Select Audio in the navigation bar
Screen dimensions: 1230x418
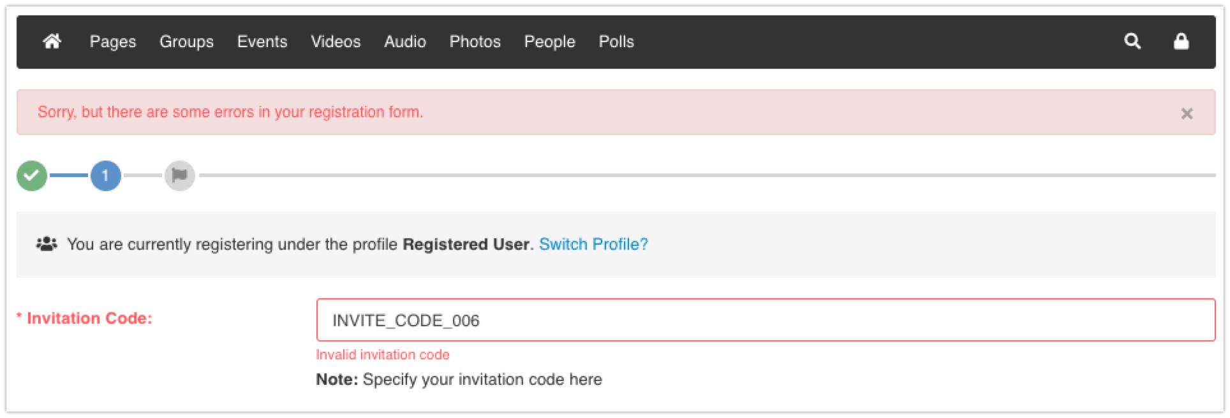pyautogui.click(x=405, y=41)
